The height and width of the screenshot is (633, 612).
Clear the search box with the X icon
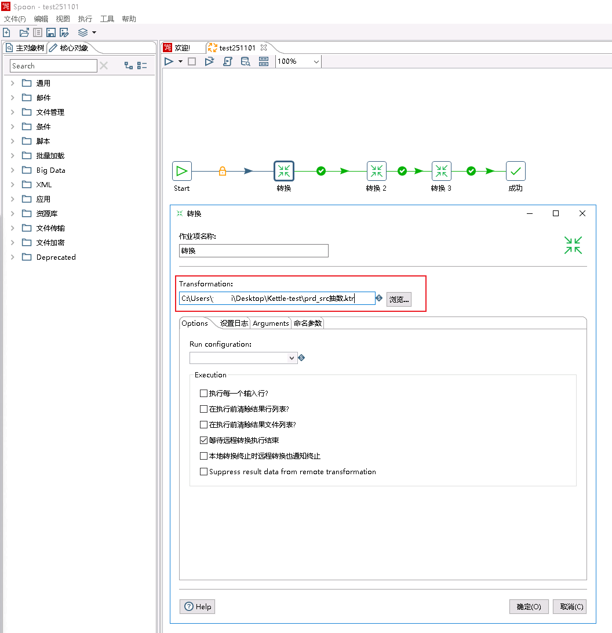pos(104,66)
